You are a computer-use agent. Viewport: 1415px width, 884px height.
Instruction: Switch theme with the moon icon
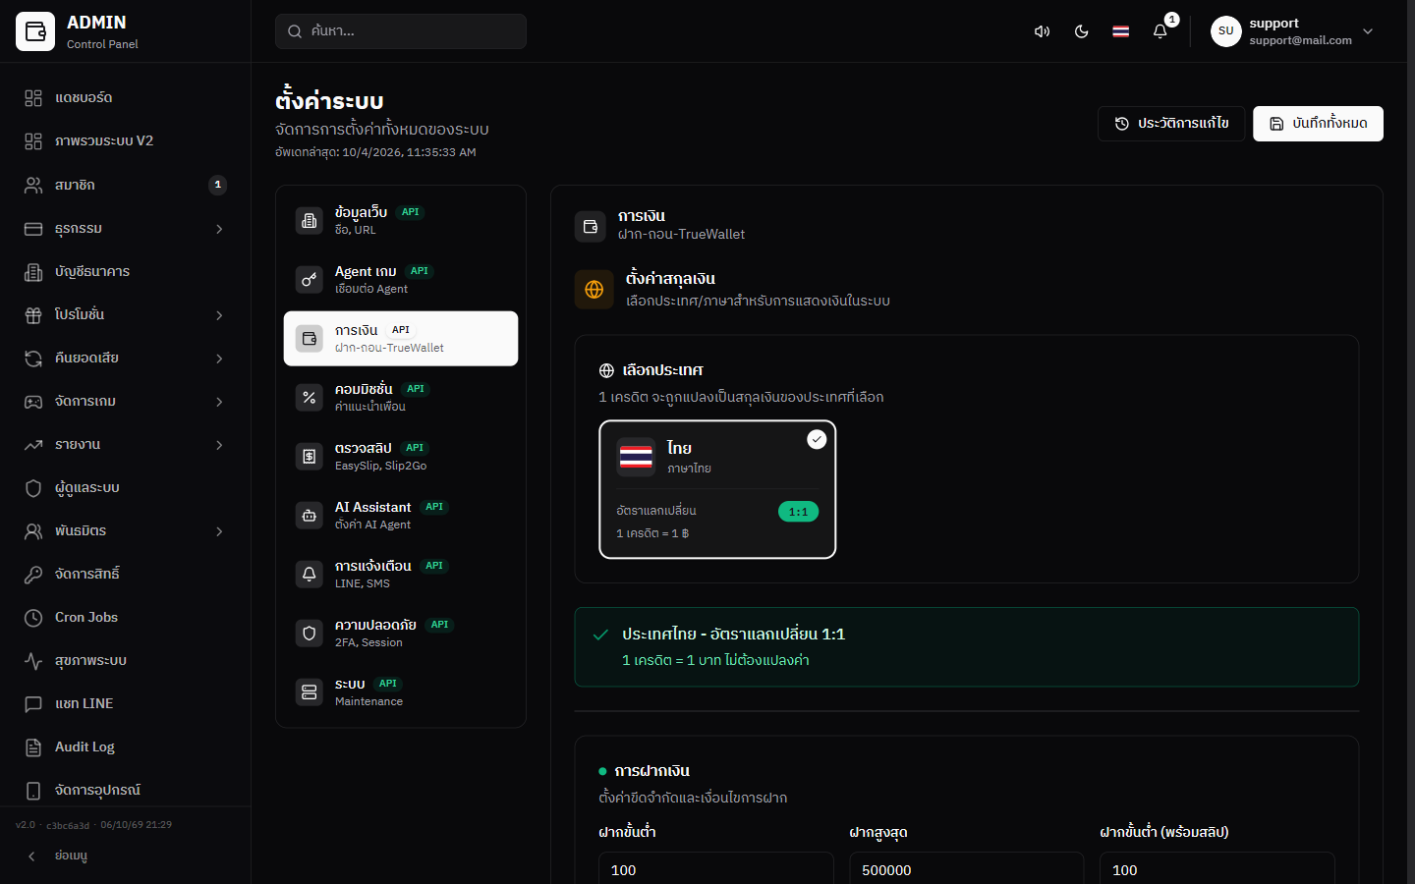(1081, 31)
